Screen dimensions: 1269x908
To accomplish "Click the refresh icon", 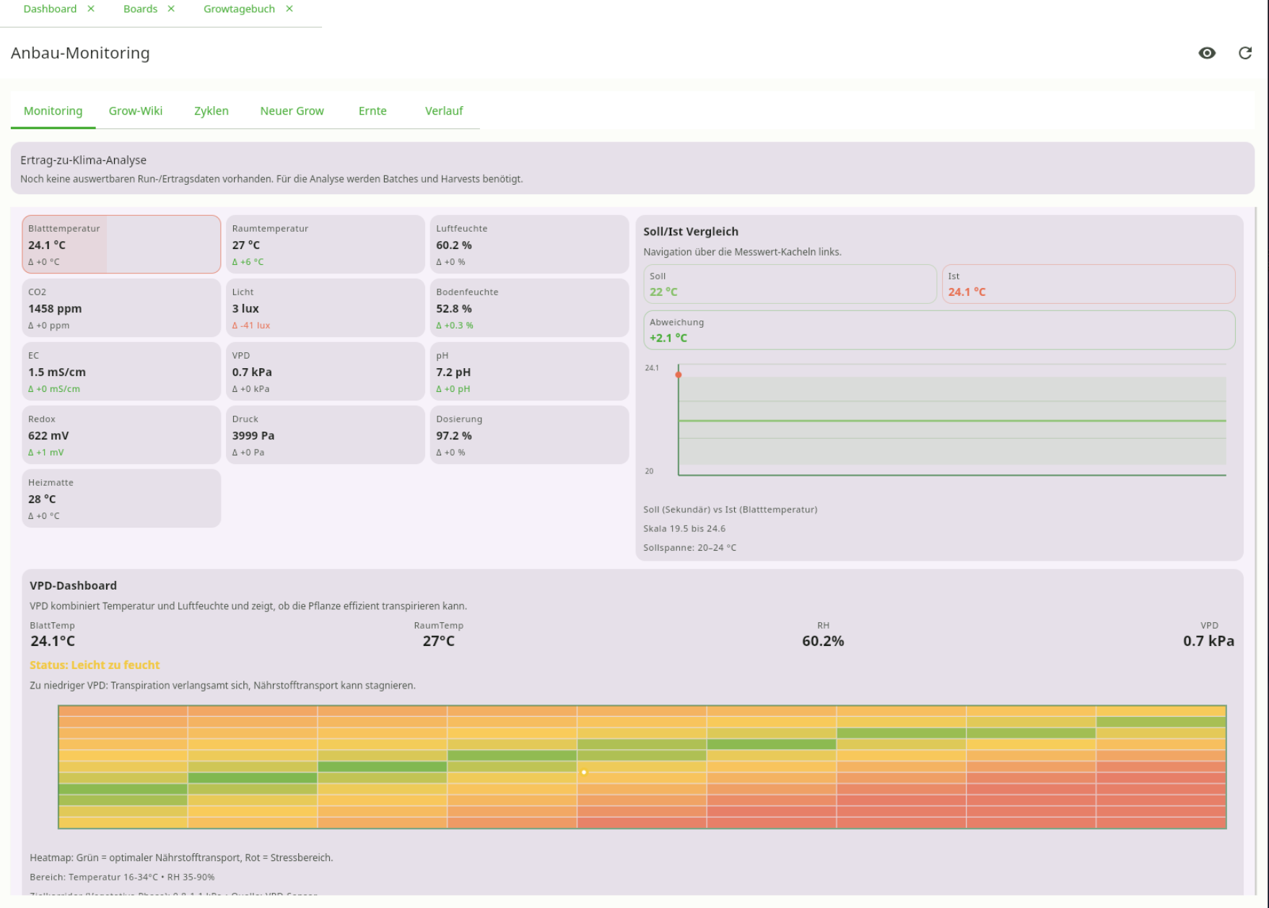I will coord(1244,53).
